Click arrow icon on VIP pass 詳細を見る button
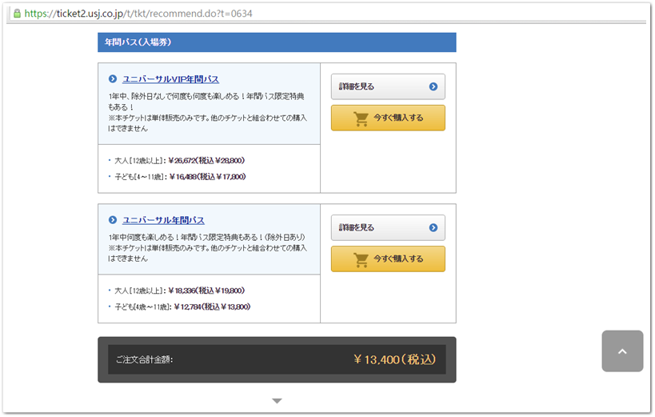 (x=433, y=86)
